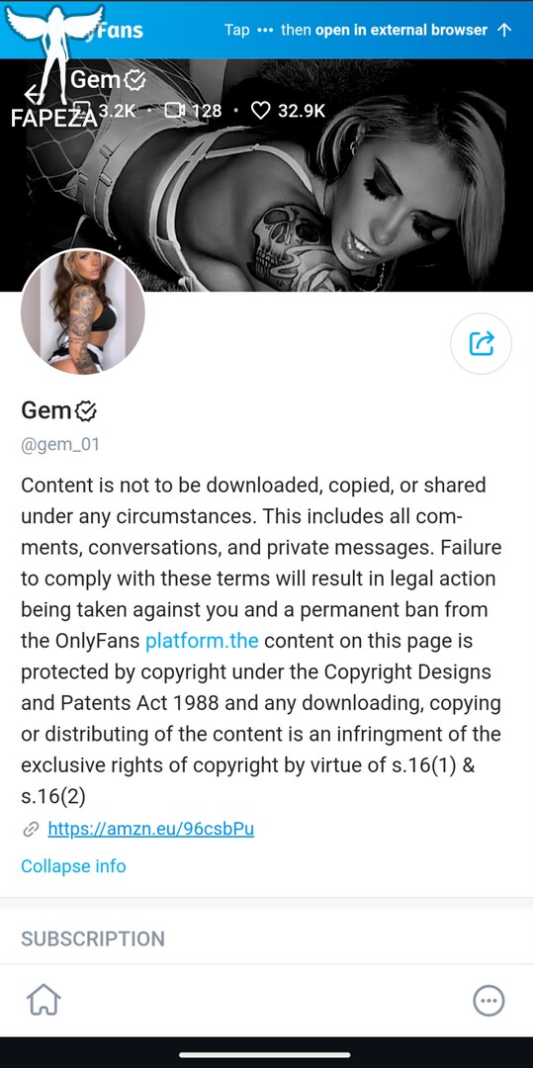
Task: Tap the verified badge beside Gem's name
Action: [x=86, y=410]
